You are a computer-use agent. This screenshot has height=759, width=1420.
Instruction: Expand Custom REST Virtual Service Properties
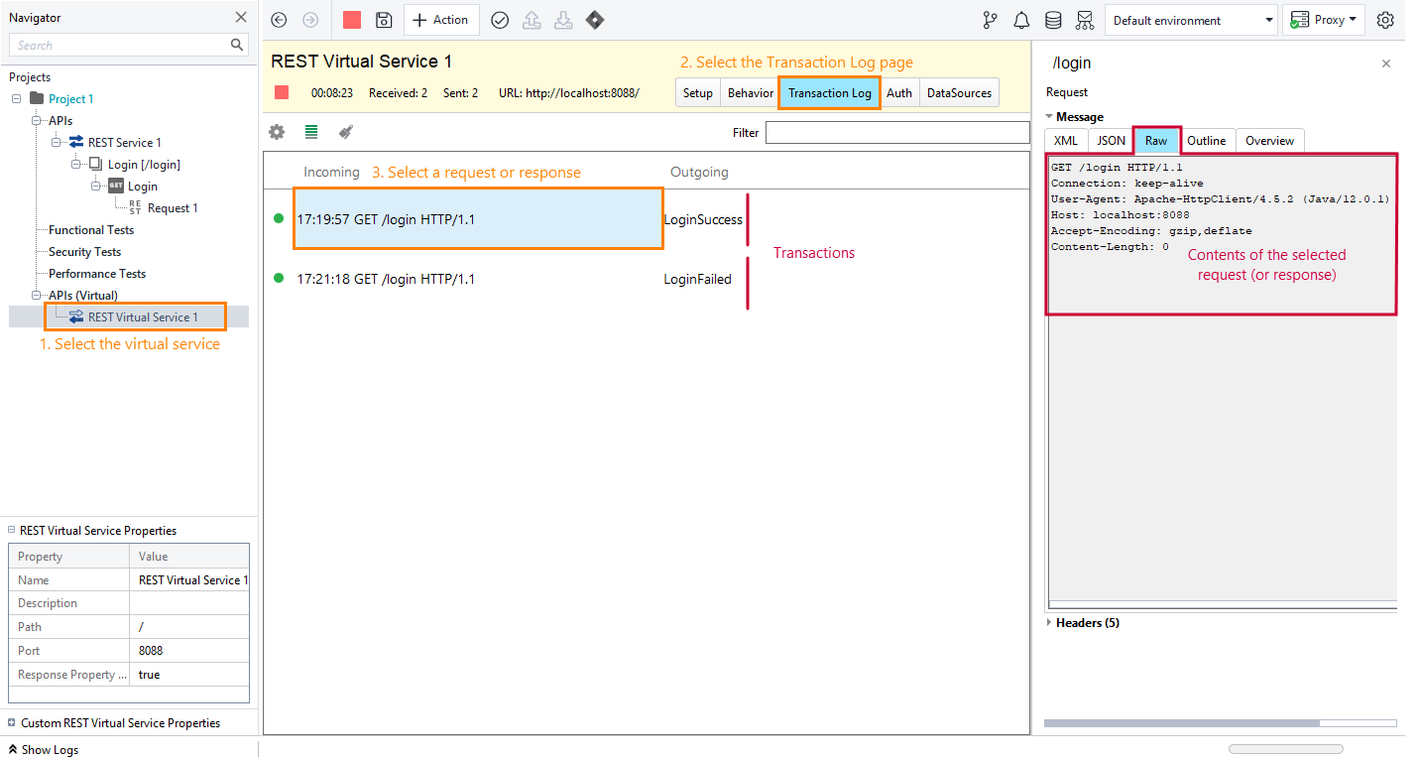point(12,723)
